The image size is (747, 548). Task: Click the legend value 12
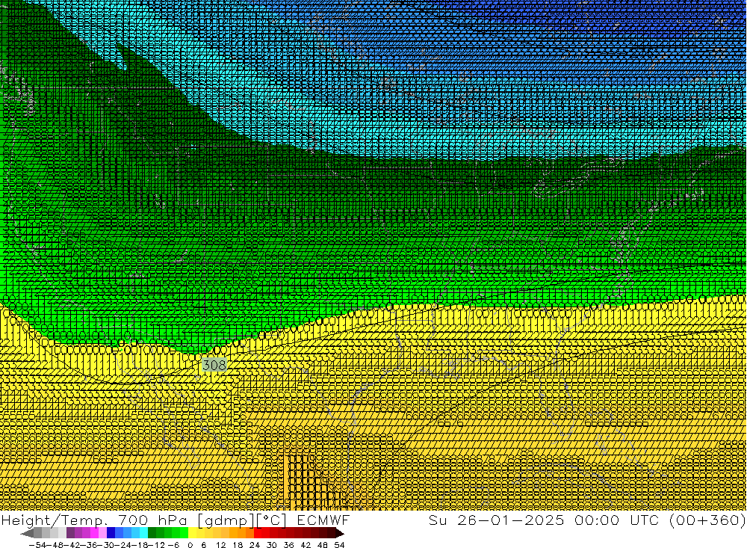[220, 545]
